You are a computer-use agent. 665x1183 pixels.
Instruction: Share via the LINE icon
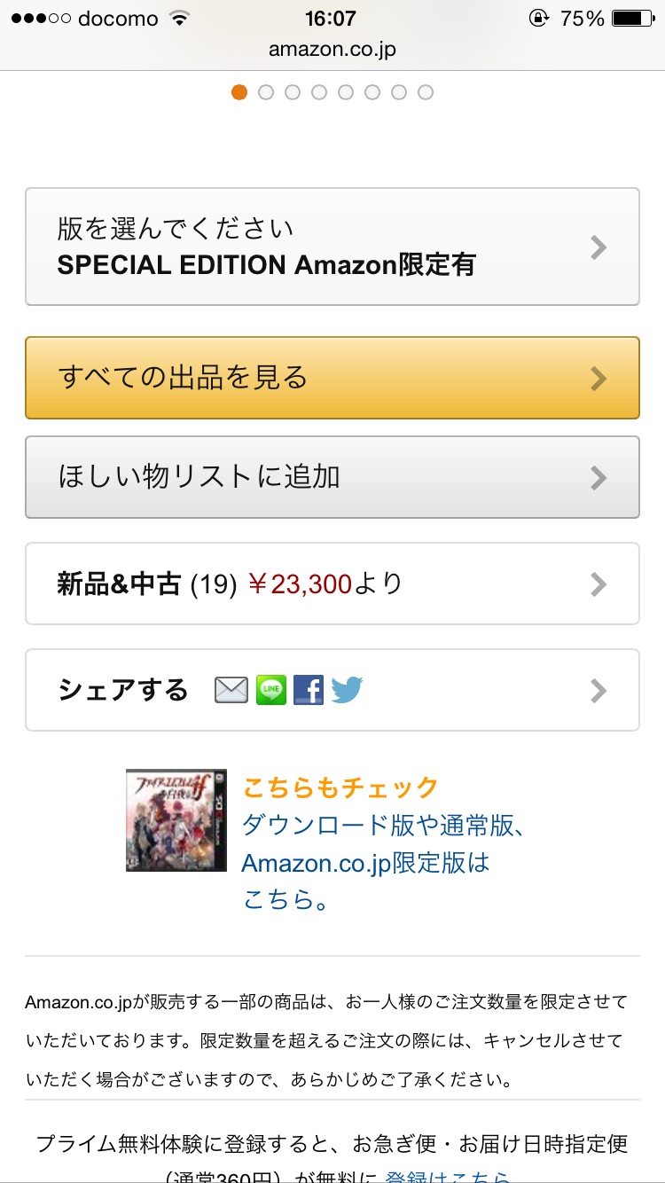[x=271, y=690]
